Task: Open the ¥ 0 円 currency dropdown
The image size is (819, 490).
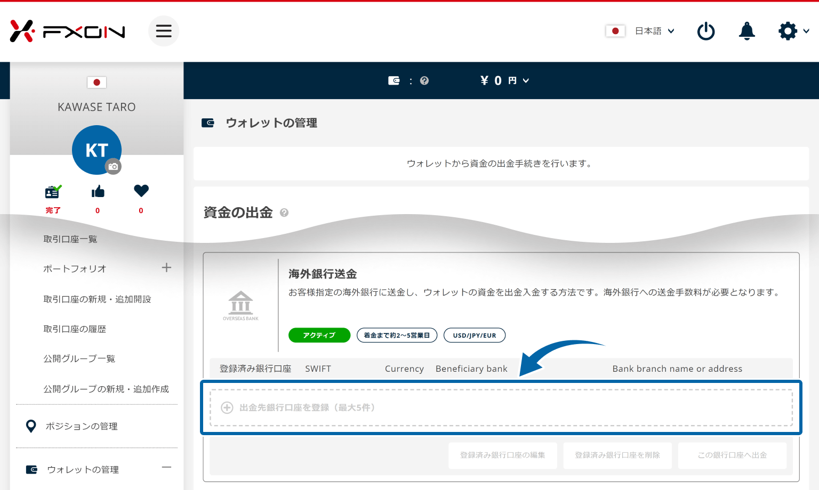Action: 504,80
